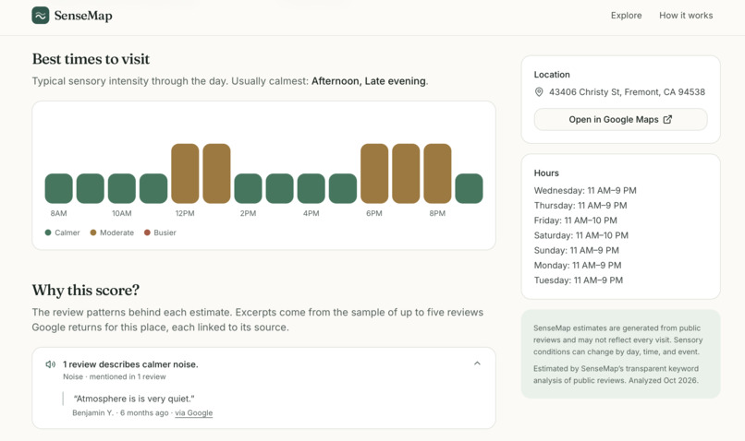Open the How it works page
The width and height of the screenshot is (745, 441).
[x=686, y=15]
